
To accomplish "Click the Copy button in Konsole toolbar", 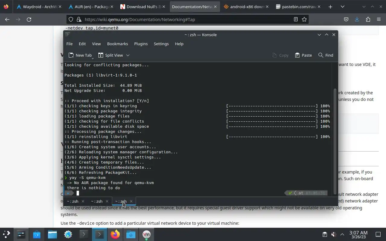I will [x=280, y=55].
